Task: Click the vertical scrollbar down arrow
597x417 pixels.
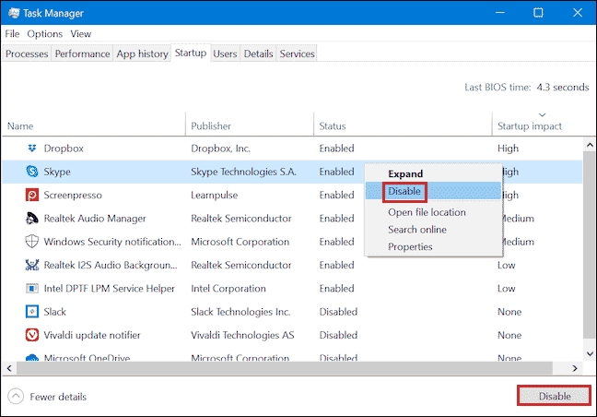Action: [x=590, y=353]
